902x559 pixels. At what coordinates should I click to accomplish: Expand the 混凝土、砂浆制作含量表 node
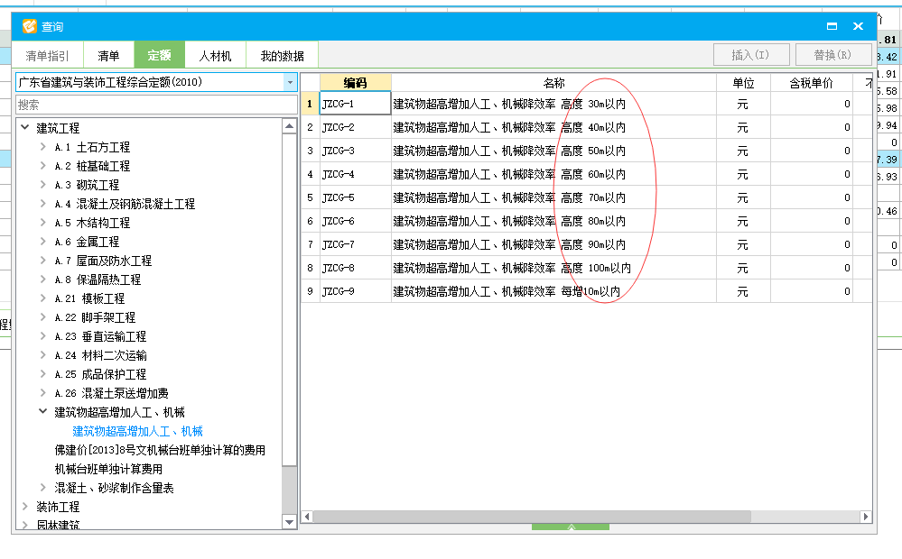point(43,489)
